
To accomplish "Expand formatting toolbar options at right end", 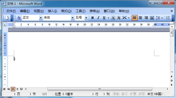I will pyautogui.click(x=173, y=18).
